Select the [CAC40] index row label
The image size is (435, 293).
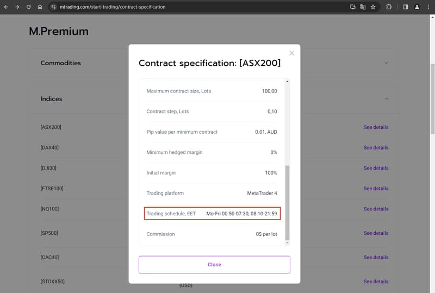(x=49, y=257)
